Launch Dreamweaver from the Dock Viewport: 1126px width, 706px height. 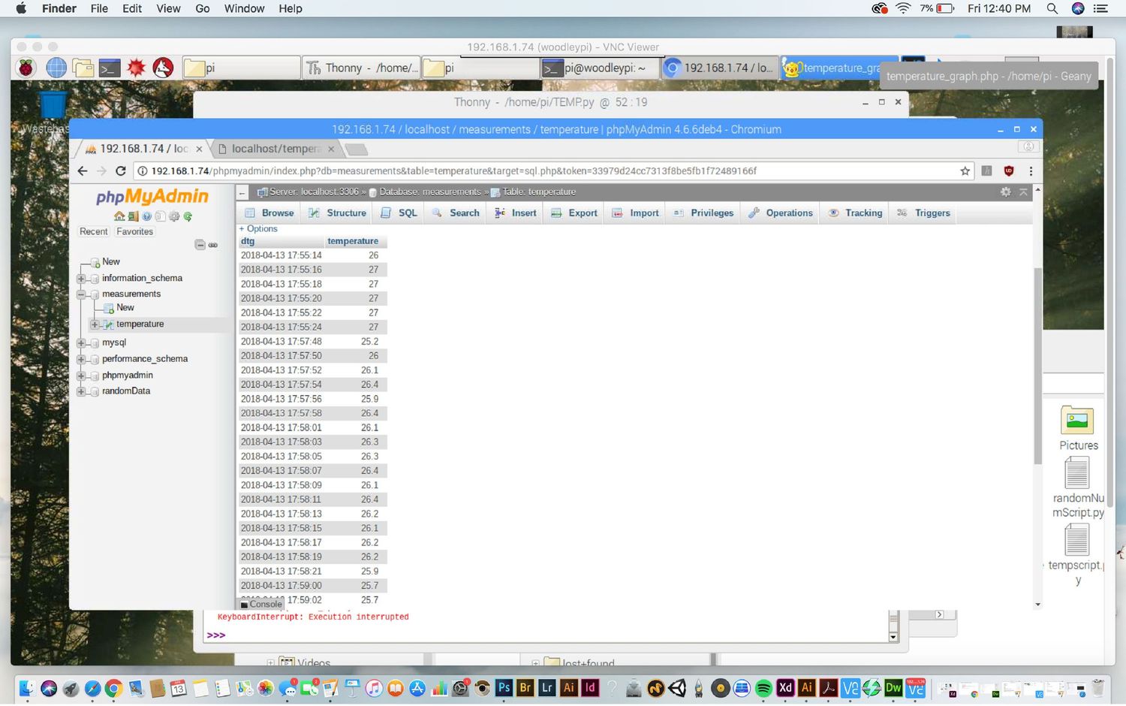coord(893,687)
